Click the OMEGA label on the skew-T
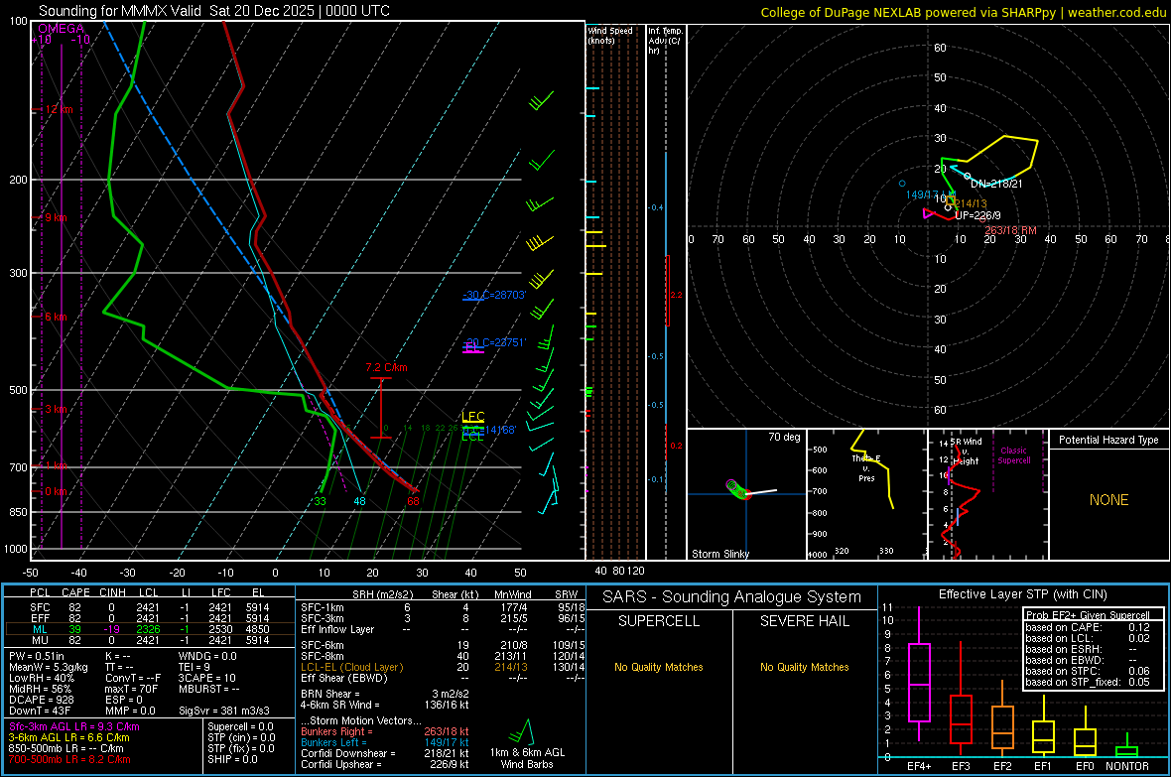Image resolution: width=1171 pixels, height=777 pixels. [61, 29]
